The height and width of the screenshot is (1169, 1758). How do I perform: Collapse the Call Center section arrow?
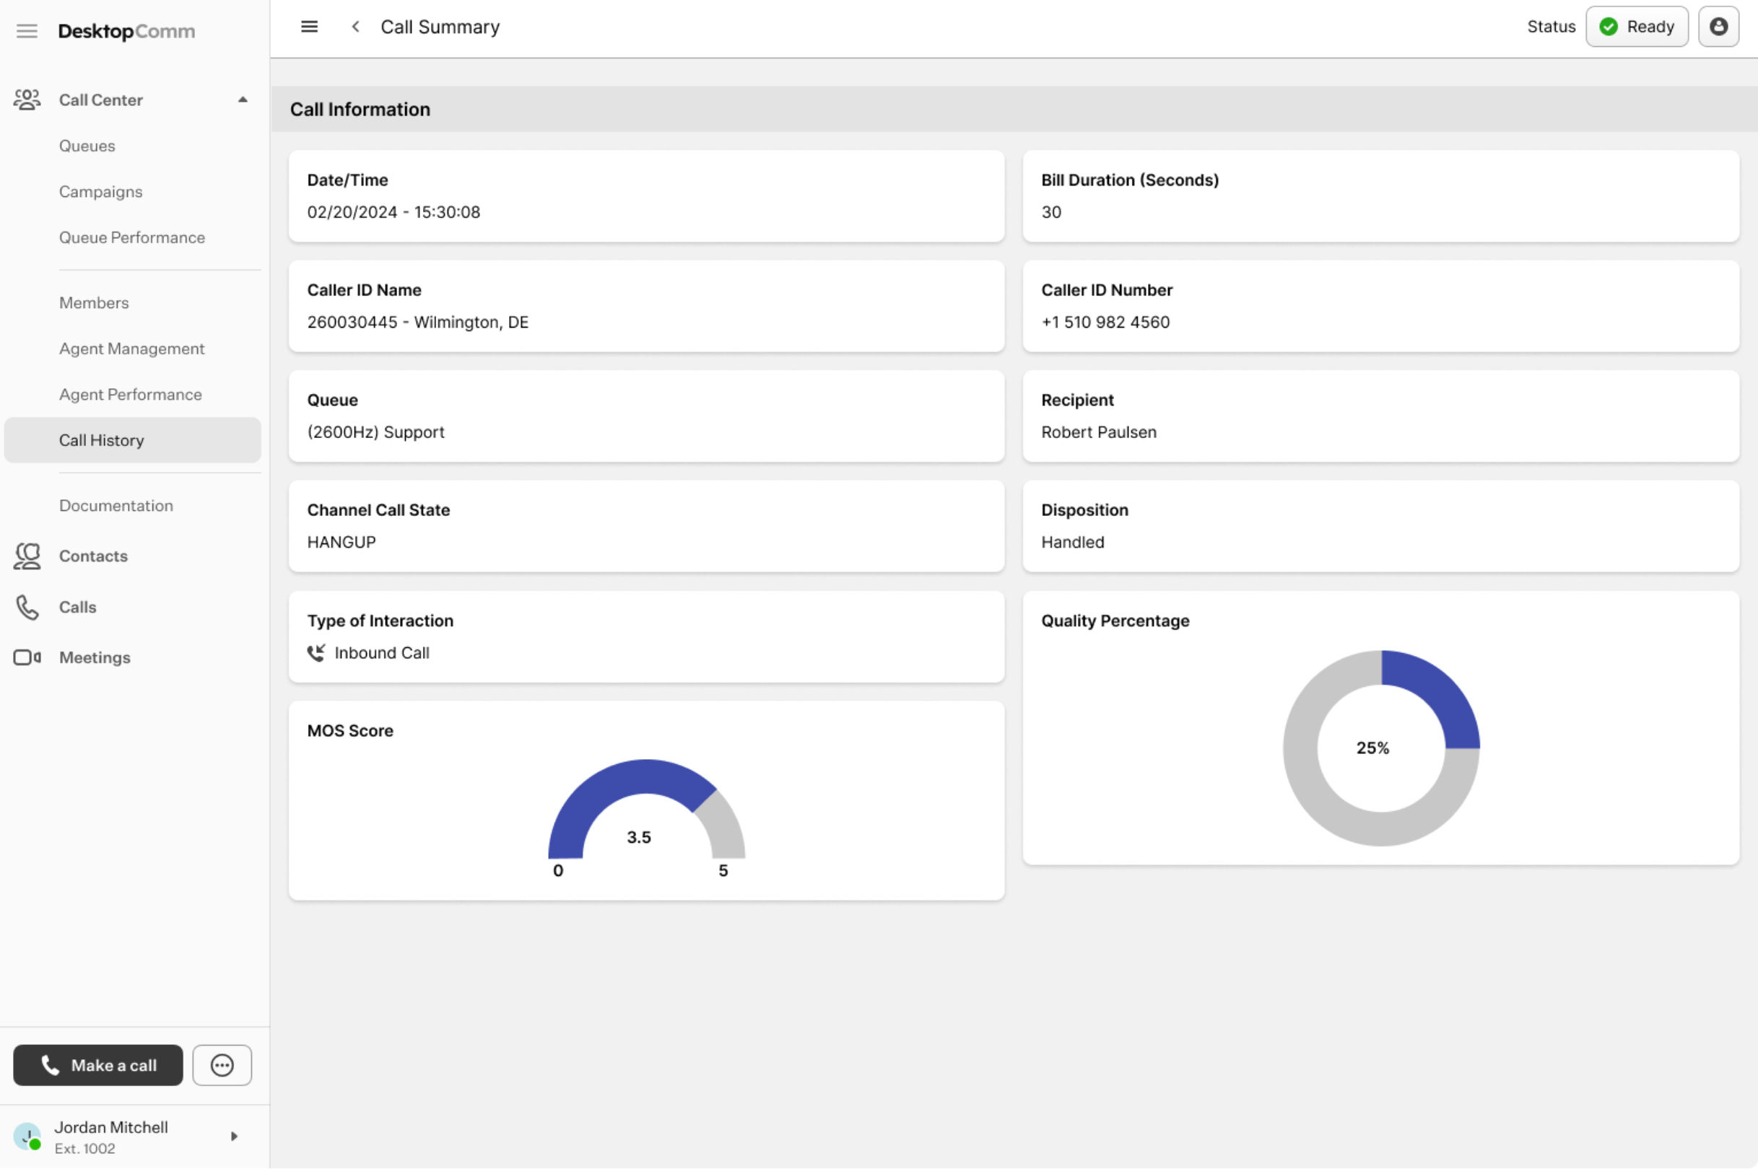[243, 100]
